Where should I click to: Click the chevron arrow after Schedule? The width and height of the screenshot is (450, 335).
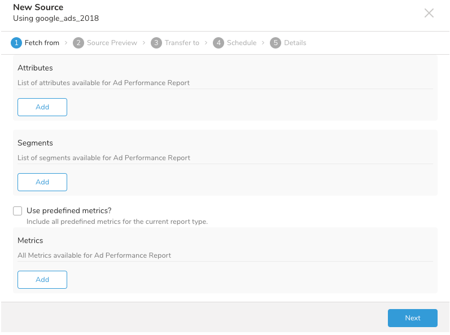point(263,43)
